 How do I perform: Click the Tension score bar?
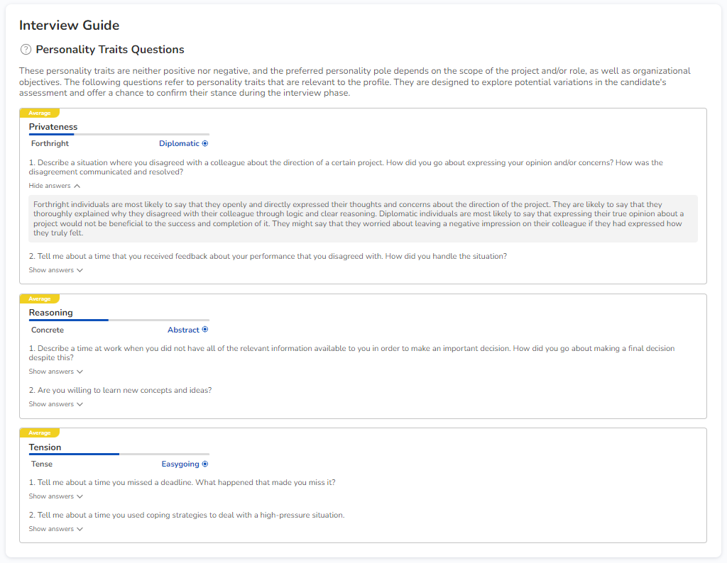(119, 454)
